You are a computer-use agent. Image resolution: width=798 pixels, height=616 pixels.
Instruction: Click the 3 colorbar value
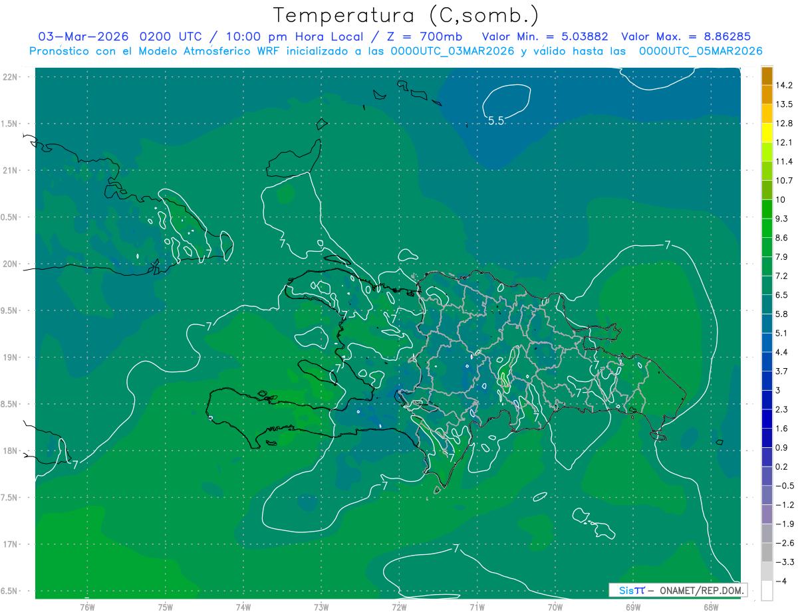(x=779, y=390)
